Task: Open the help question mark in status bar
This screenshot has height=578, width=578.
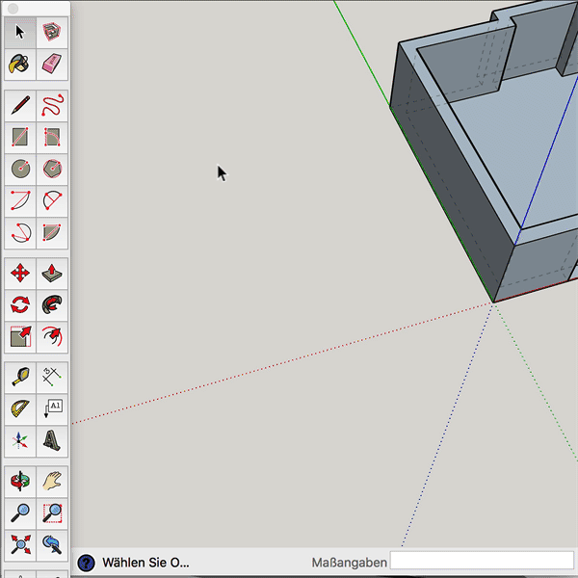Action: [x=86, y=563]
